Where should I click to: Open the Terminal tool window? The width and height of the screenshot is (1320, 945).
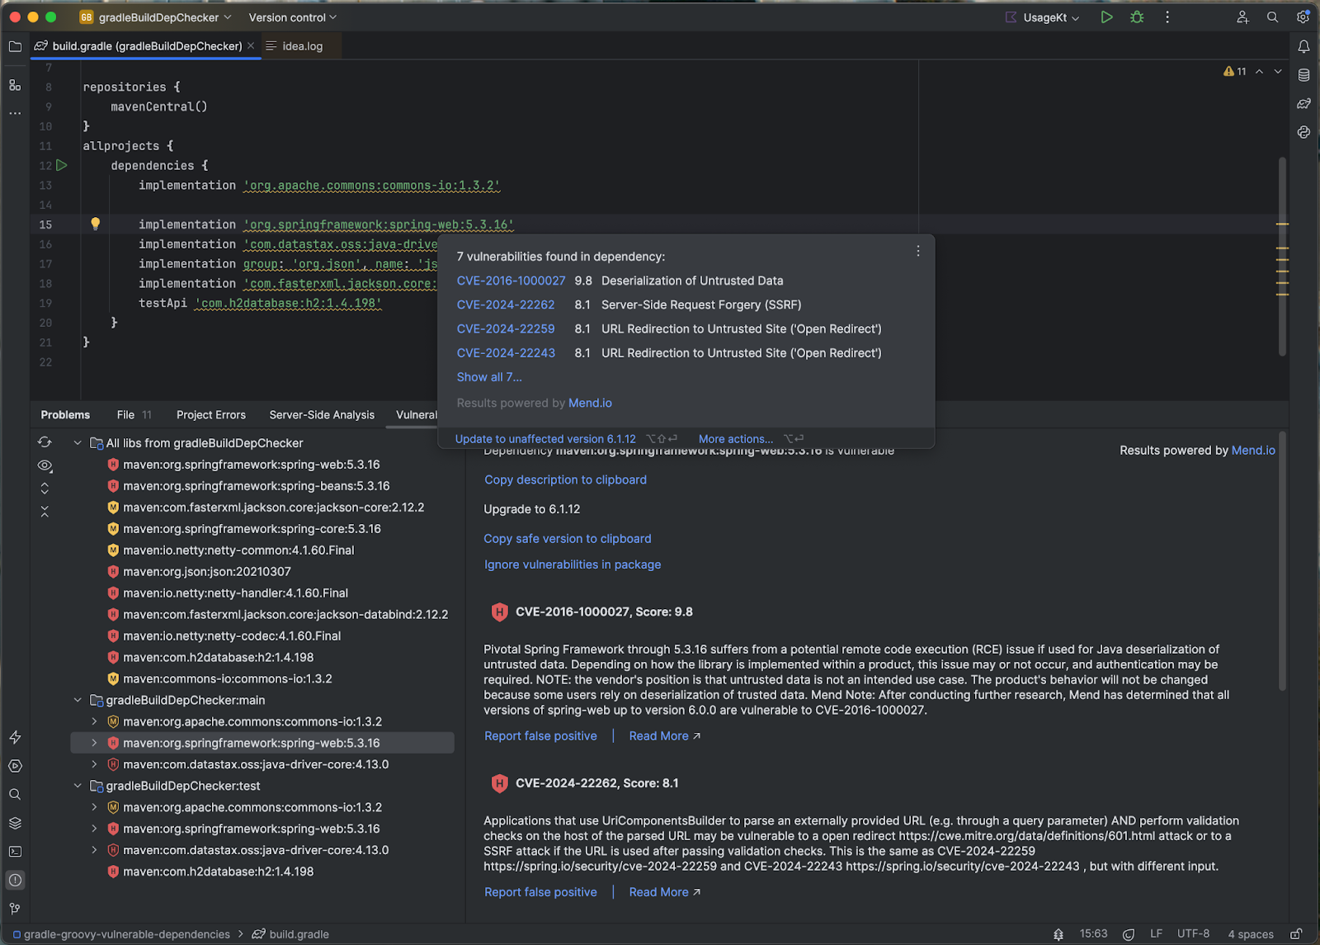[x=15, y=851]
